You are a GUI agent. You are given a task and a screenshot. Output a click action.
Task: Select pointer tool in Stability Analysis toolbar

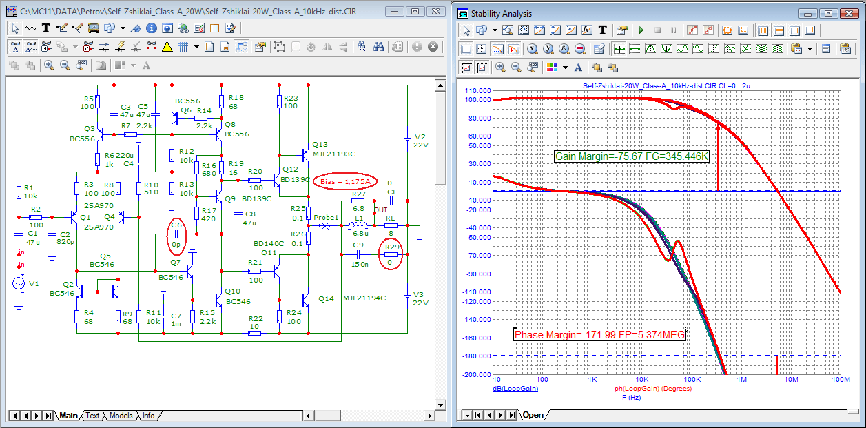pyautogui.click(x=466, y=30)
